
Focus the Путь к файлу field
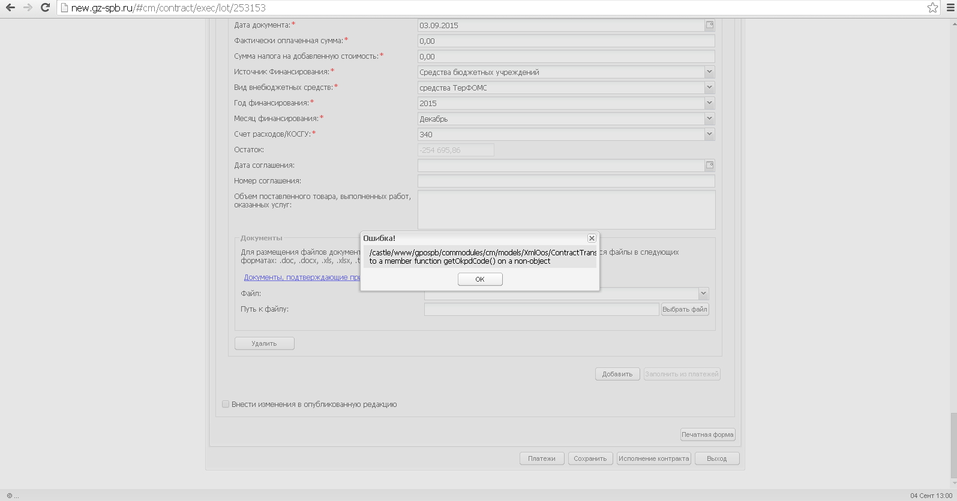pos(542,309)
